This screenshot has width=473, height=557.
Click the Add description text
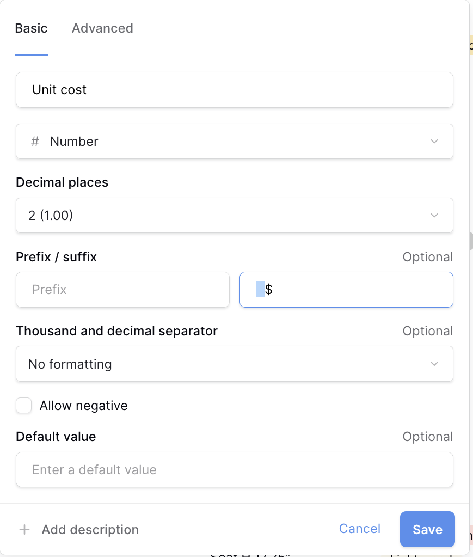click(90, 530)
